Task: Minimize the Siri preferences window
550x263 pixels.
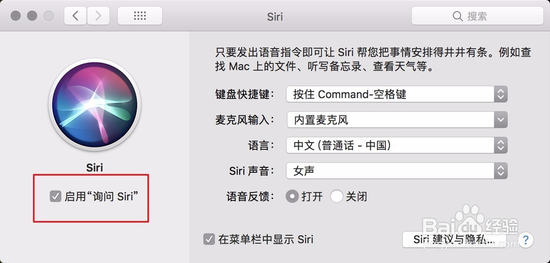Action: tap(32, 16)
